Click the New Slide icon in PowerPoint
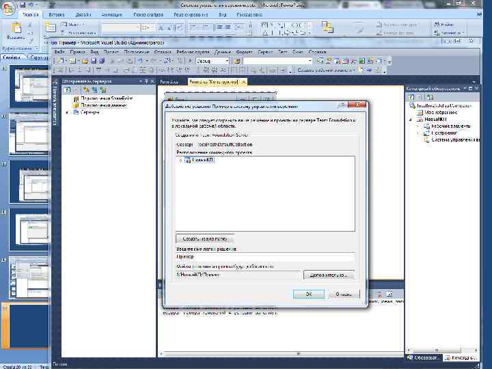The height and width of the screenshot is (369, 492). pos(50,28)
